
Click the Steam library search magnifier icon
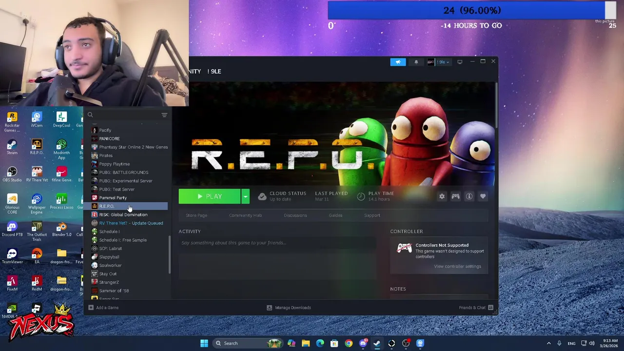[90, 115]
